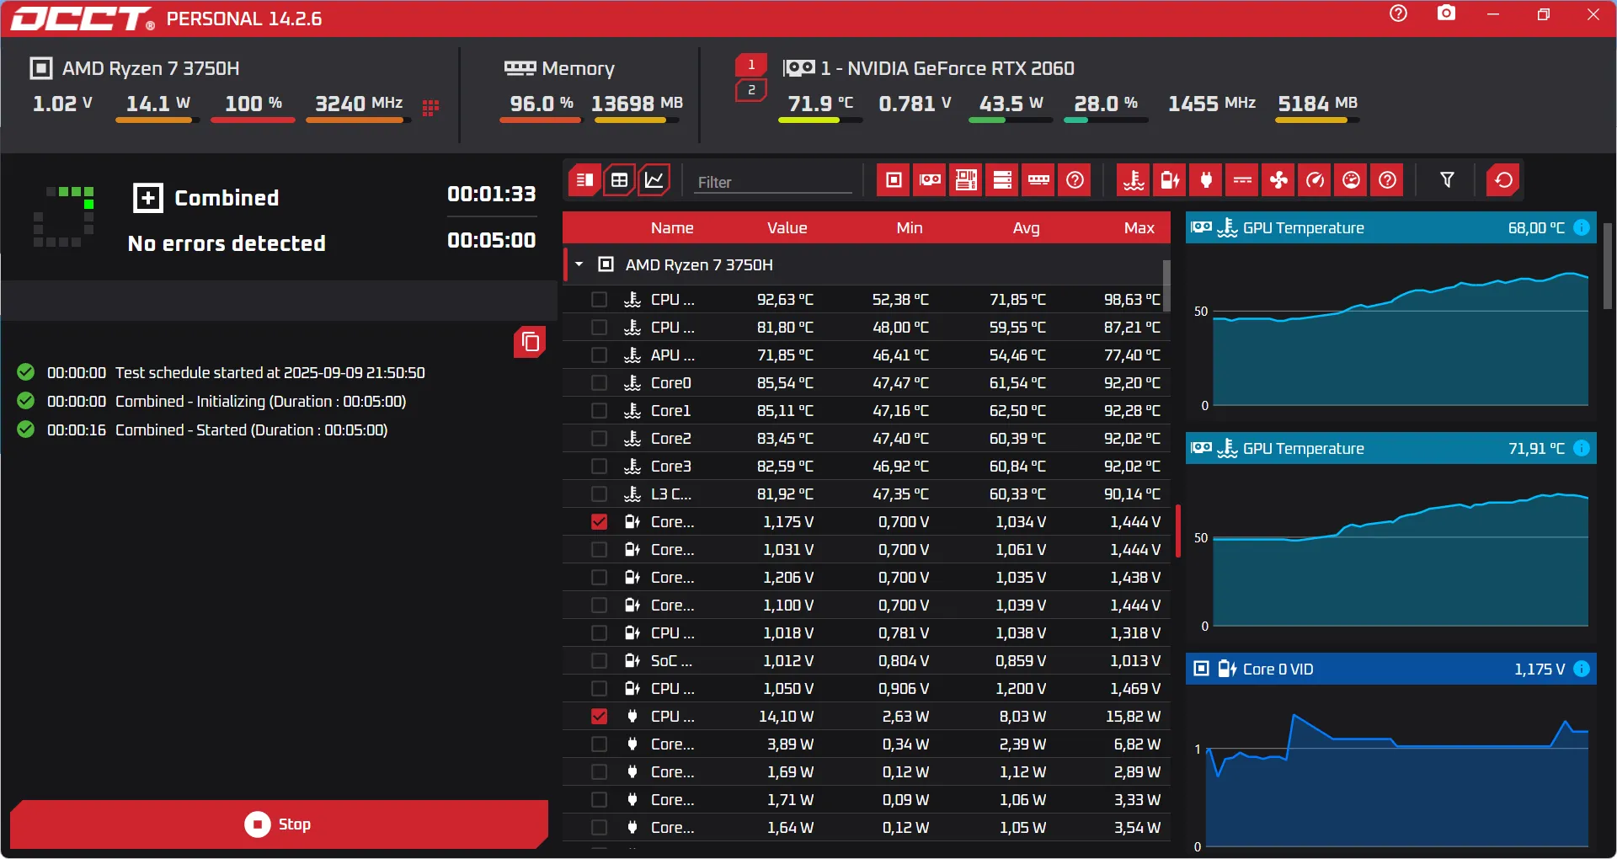Image resolution: width=1617 pixels, height=859 pixels.
Task: Copy the test log with copy icon
Action: [530, 342]
